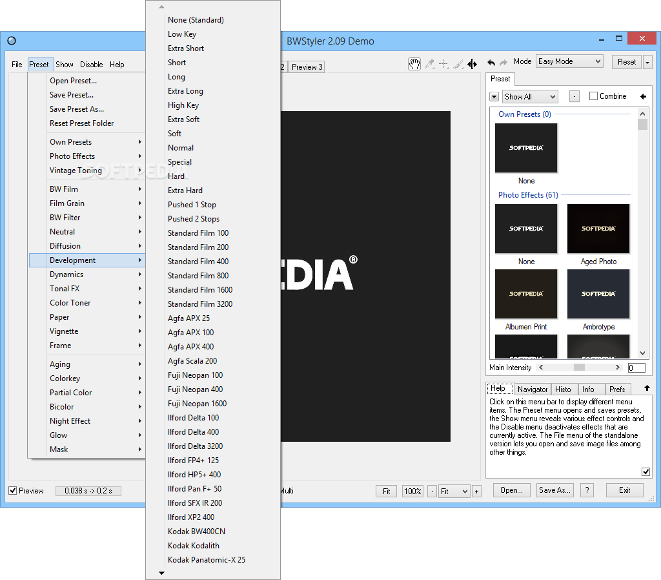This screenshot has height=580, width=661.
Task: Open the Help menu
Action: [x=117, y=65]
